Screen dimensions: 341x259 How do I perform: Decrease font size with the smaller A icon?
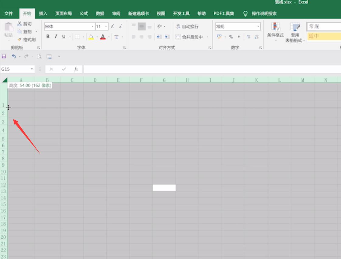click(120, 26)
